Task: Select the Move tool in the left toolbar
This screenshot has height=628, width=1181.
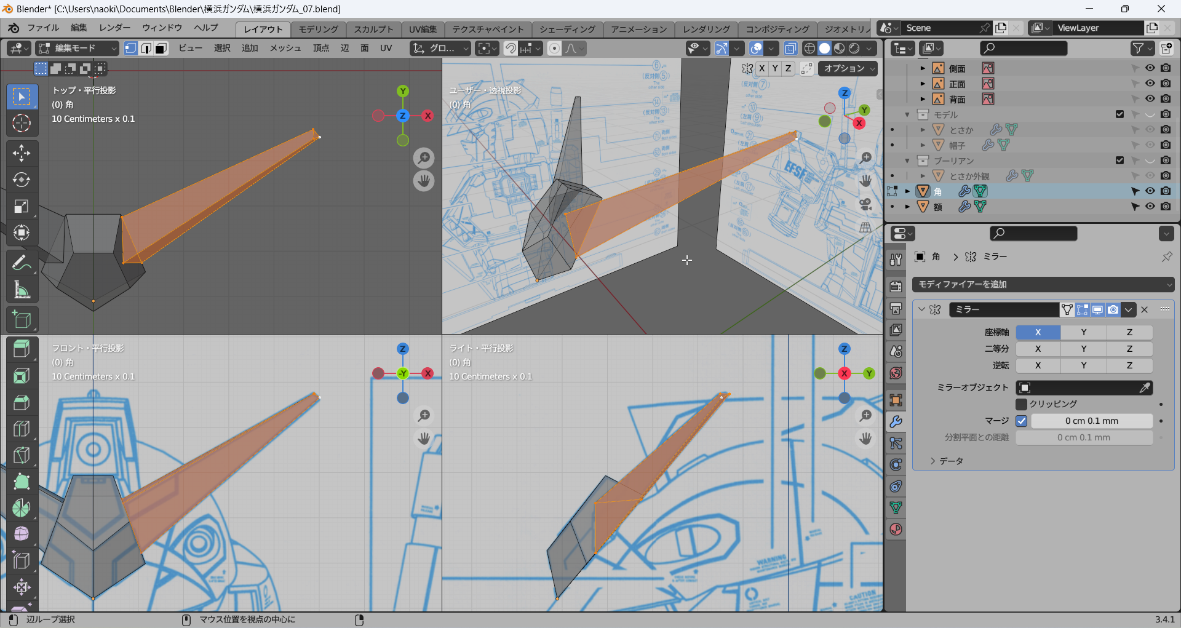Action: (x=22, y=153)
